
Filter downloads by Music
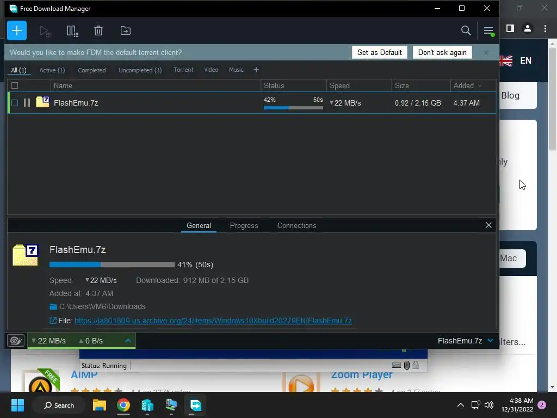(x=236, y=70)
